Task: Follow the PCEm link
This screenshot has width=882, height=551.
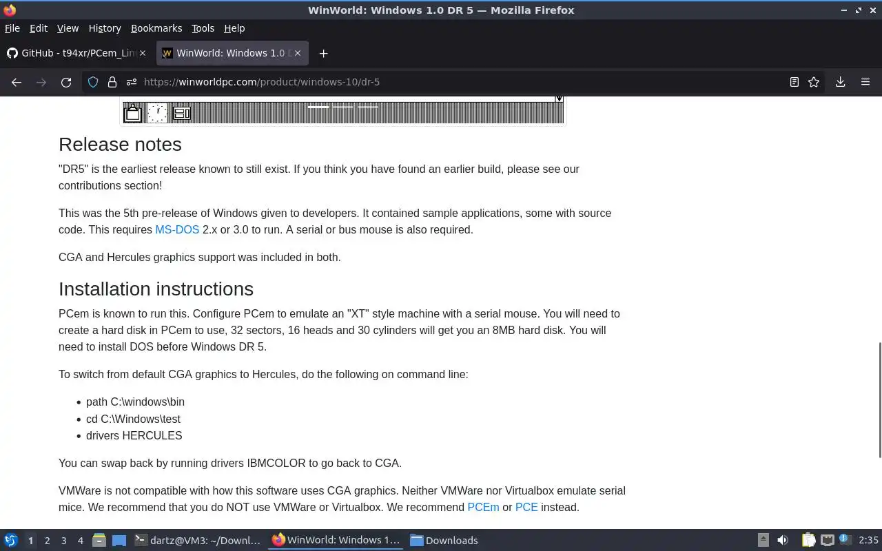Action: pyautogui.click(x=483, y=507)
